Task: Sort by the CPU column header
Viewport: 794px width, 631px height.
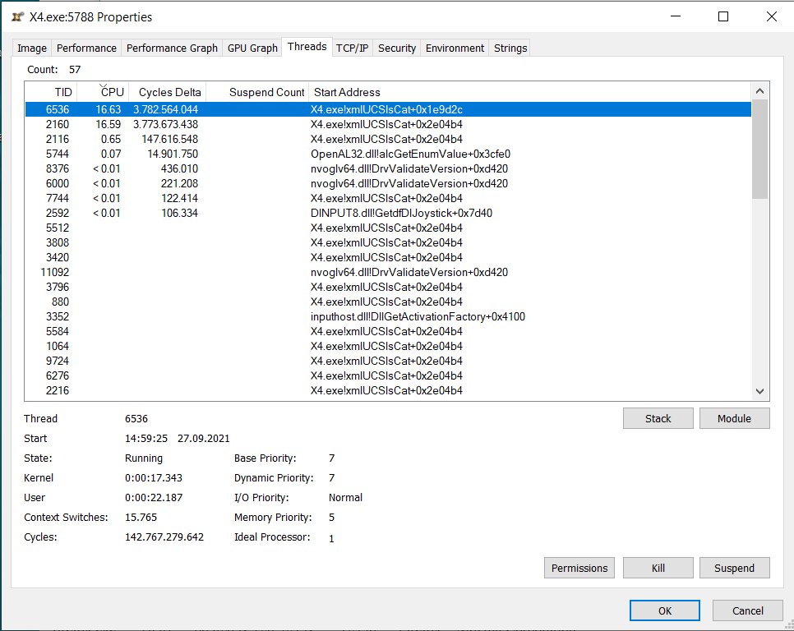Action: tap(104, 92)
